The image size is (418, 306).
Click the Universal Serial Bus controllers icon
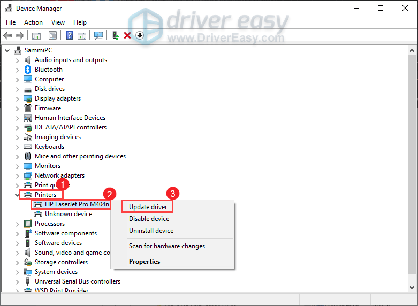pos(27,281)
